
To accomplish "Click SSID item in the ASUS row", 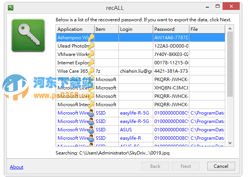I will click(106, 130).
